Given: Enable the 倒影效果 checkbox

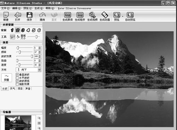Looking at the screenshot, I should 17,84.
